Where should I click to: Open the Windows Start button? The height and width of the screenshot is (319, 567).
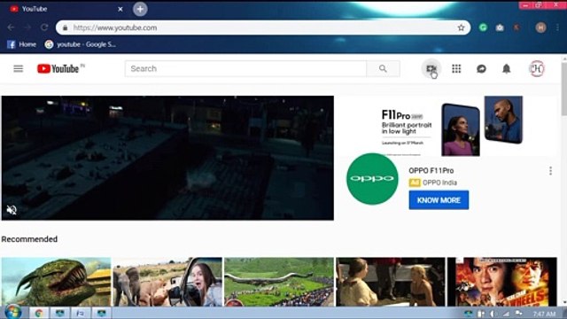point(13,313)
